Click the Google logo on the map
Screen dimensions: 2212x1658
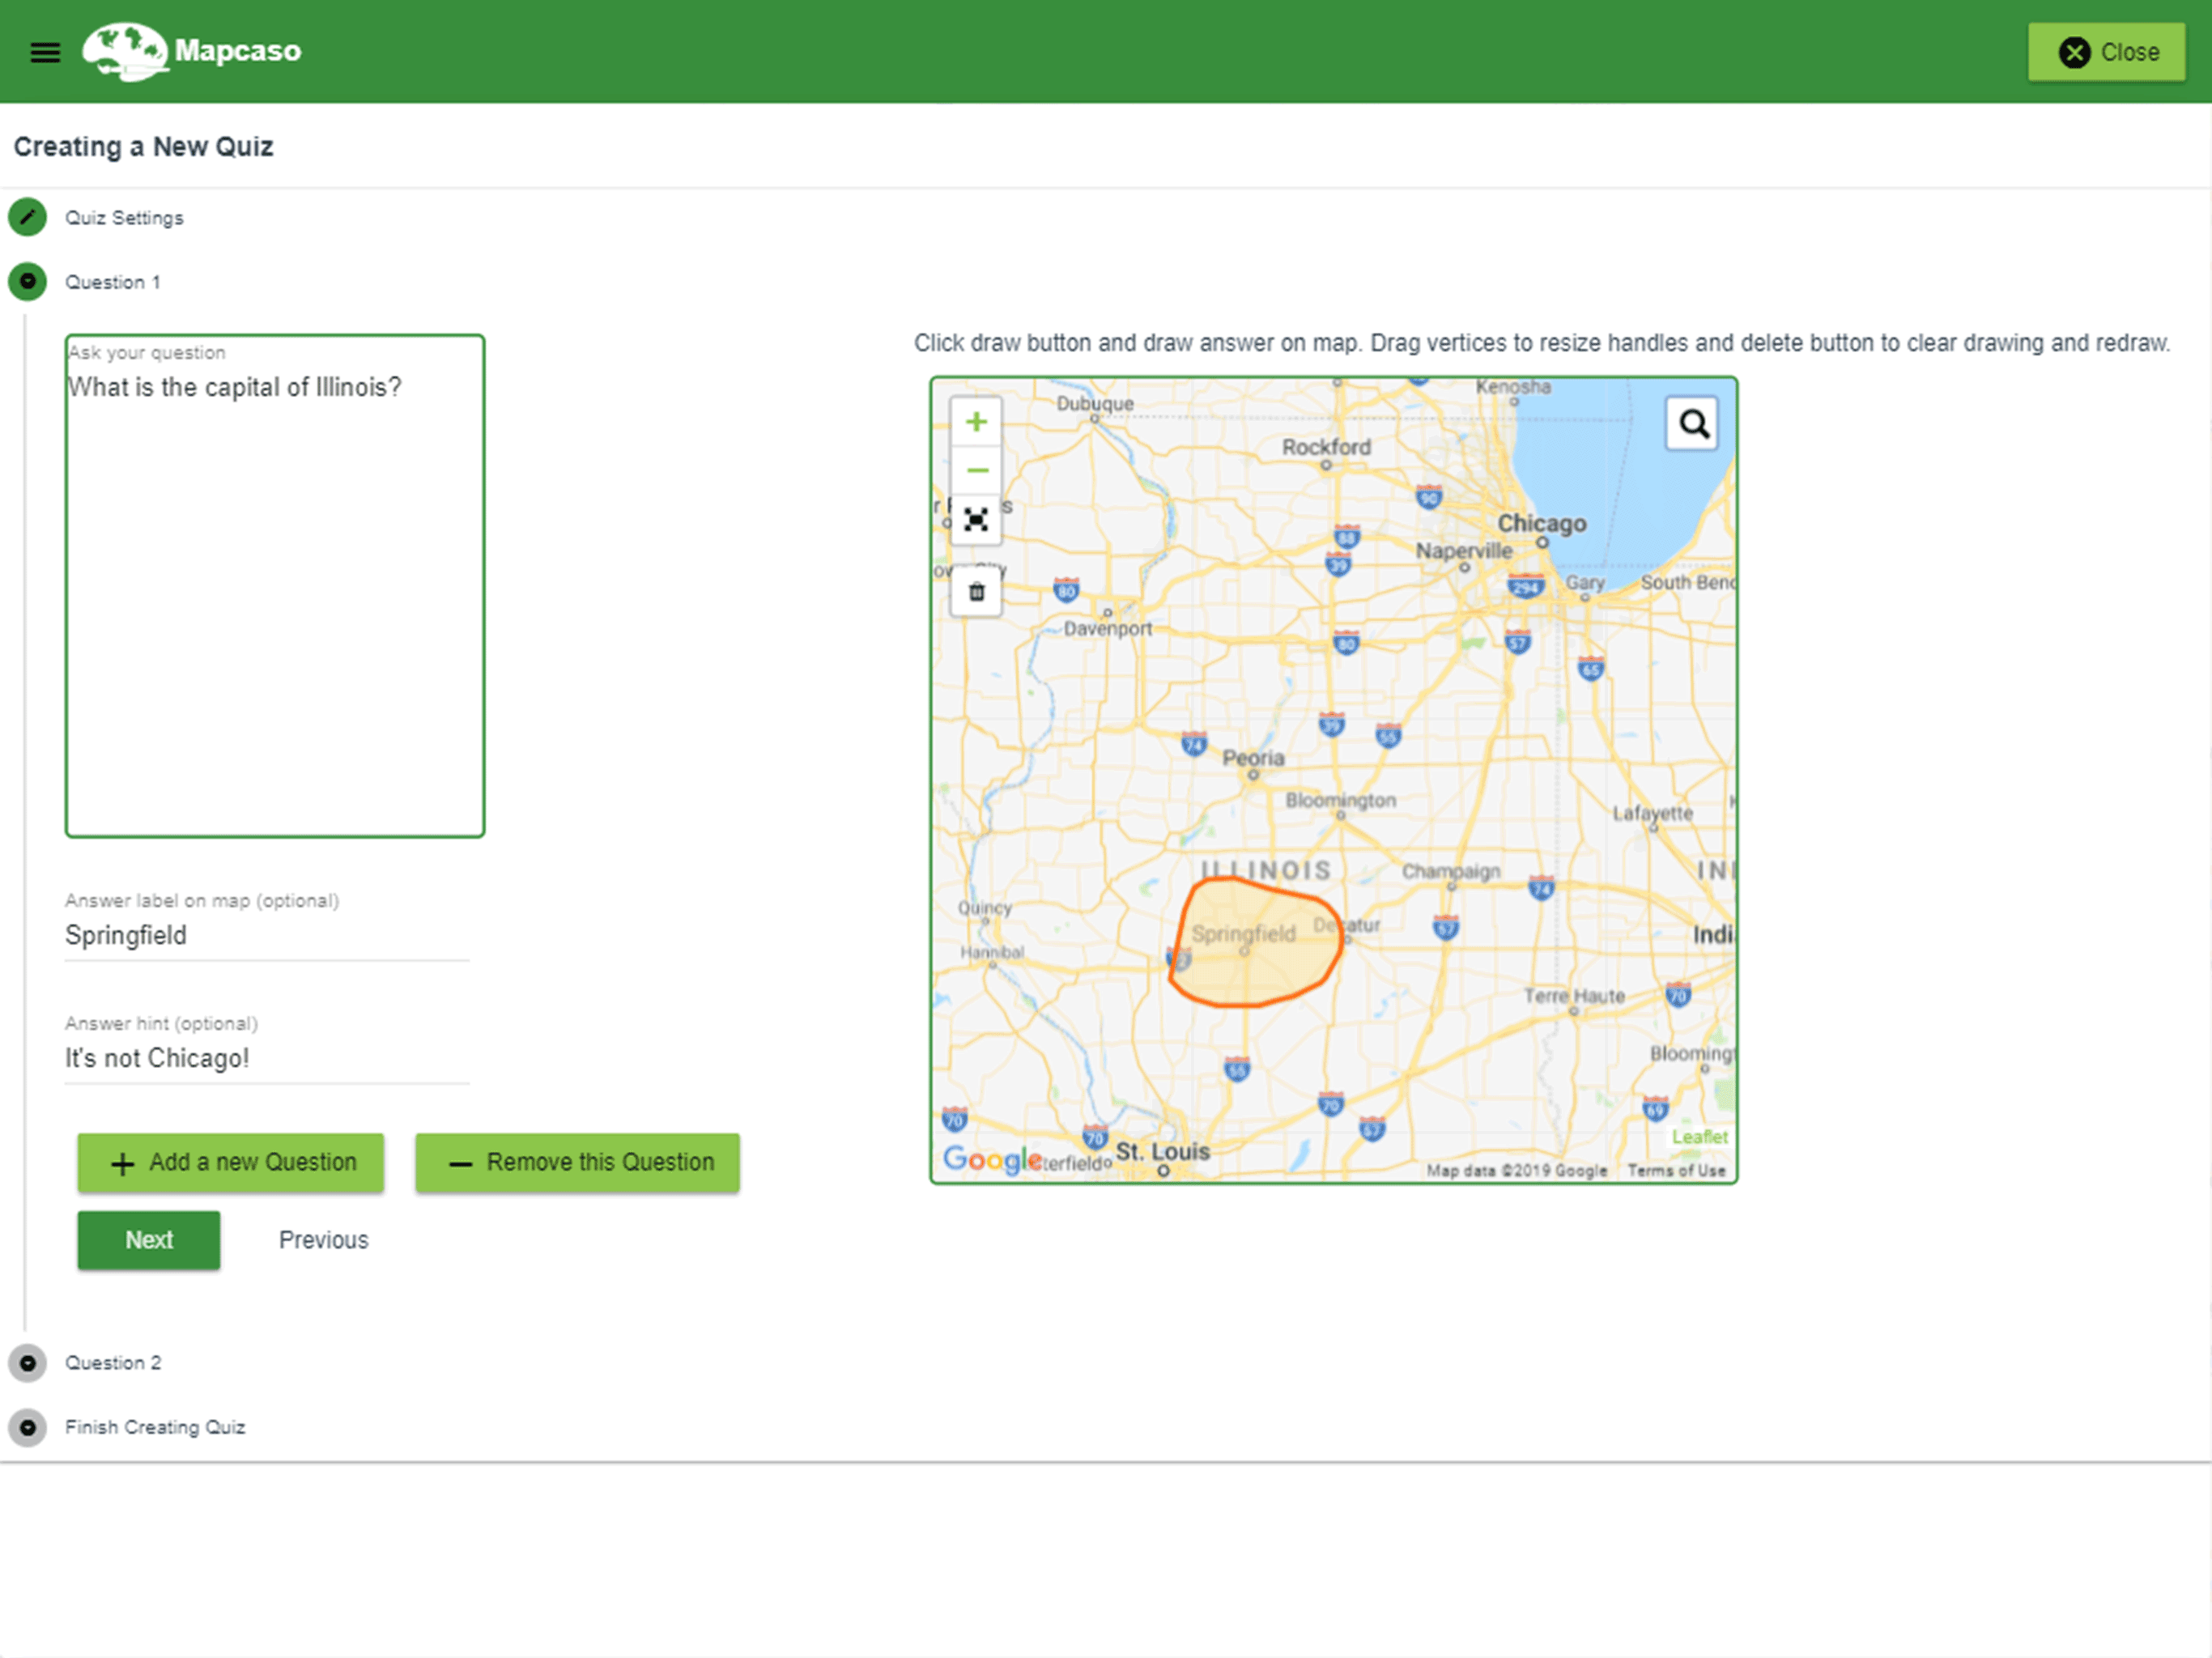coord(992,1160)
